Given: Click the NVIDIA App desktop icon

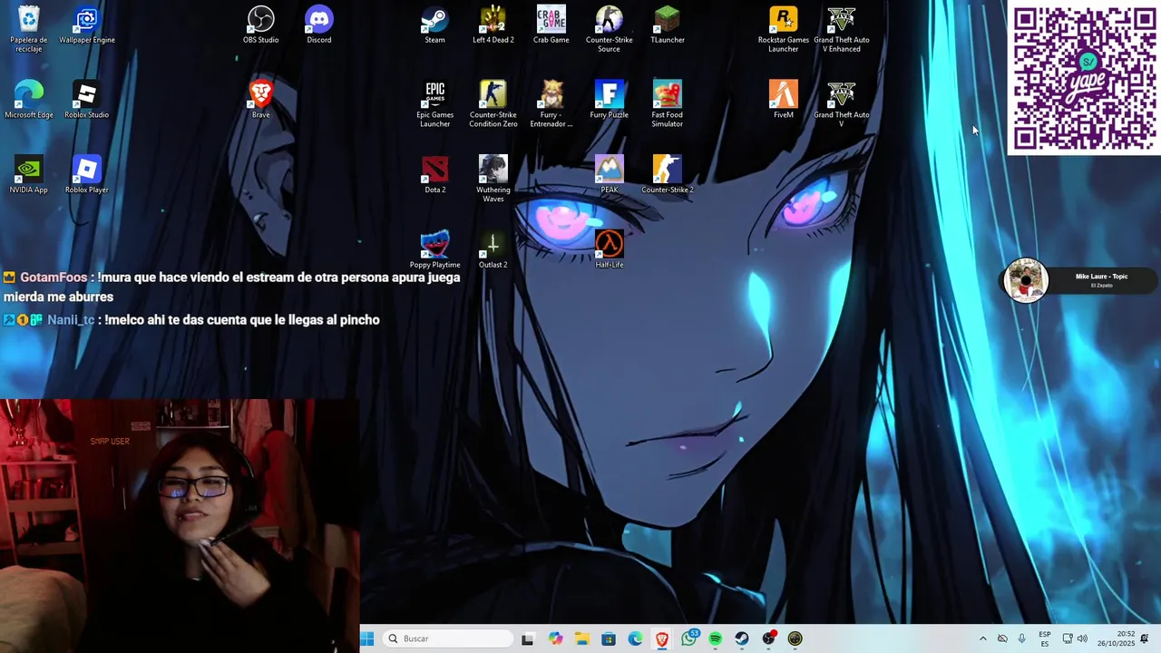Looking at the screenshot, I should click(x=29, y=175).
